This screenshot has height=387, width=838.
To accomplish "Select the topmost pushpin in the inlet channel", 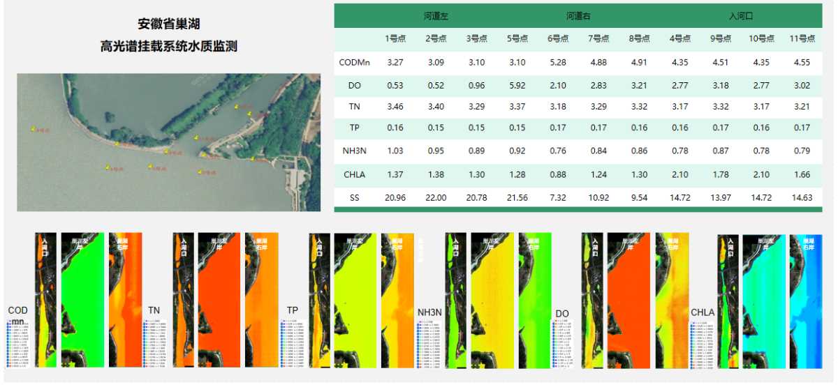I will pyautogui.click(x=236, y=107).
